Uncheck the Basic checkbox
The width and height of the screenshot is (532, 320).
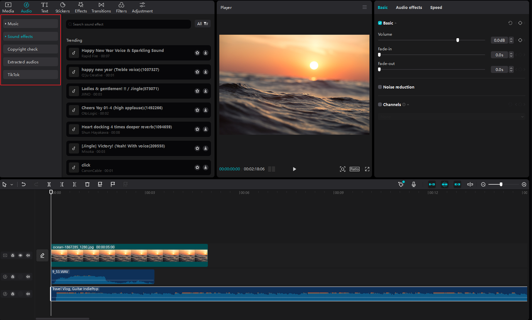[x=380, y=23]
